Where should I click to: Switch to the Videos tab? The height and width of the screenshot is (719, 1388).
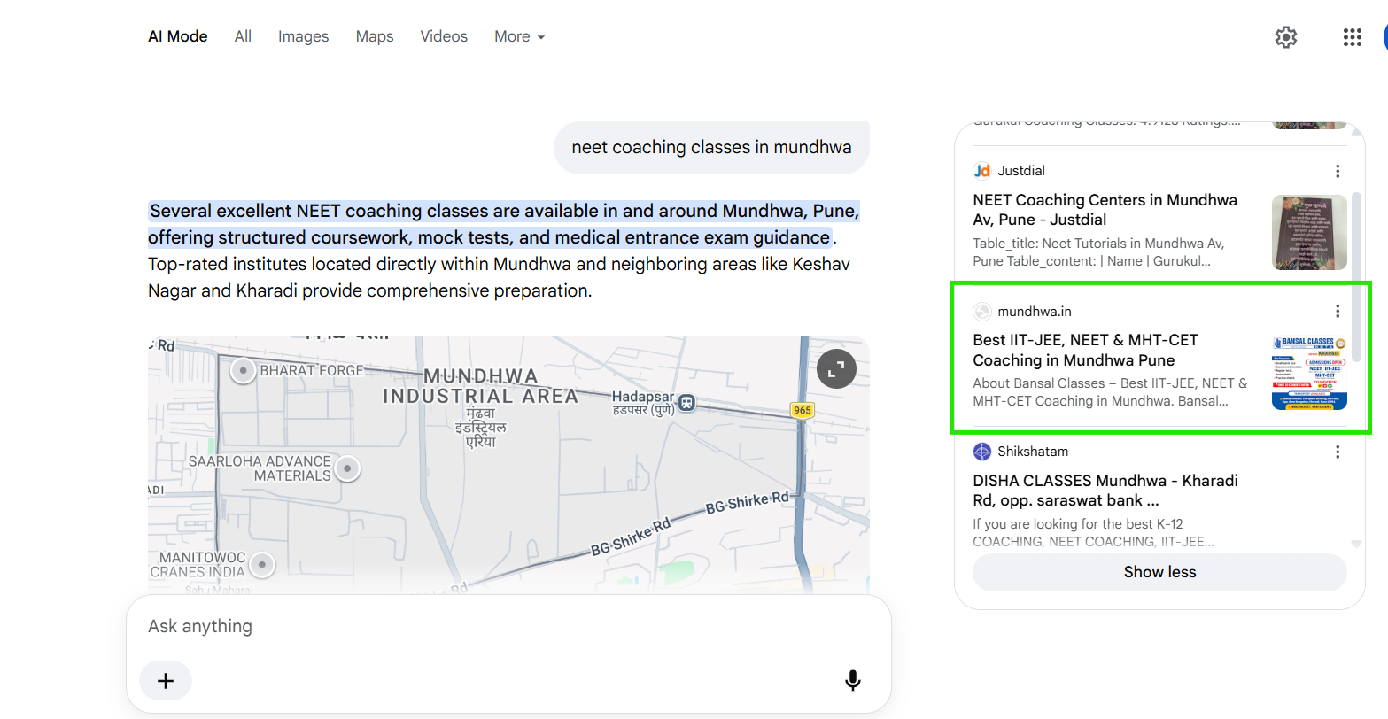(444, 36)
